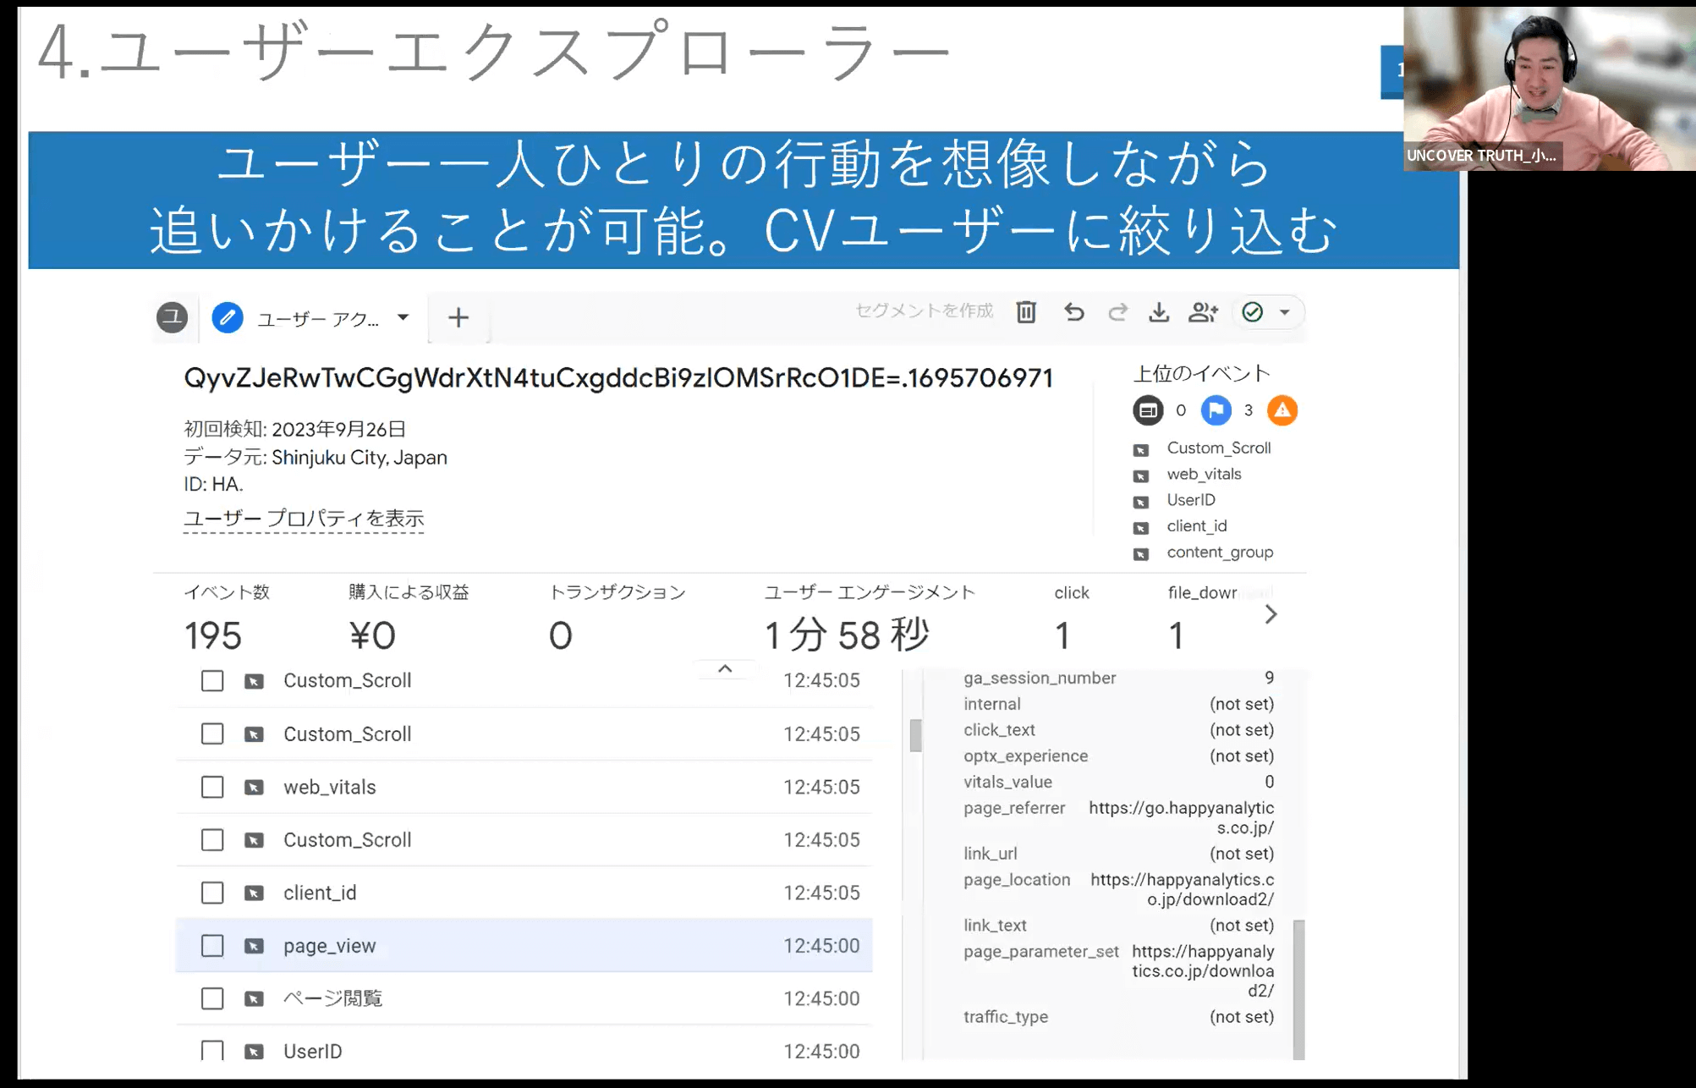Open the ユーザー プロパティを表示 link
The image size is (1696, 1088).
point(304,519)
